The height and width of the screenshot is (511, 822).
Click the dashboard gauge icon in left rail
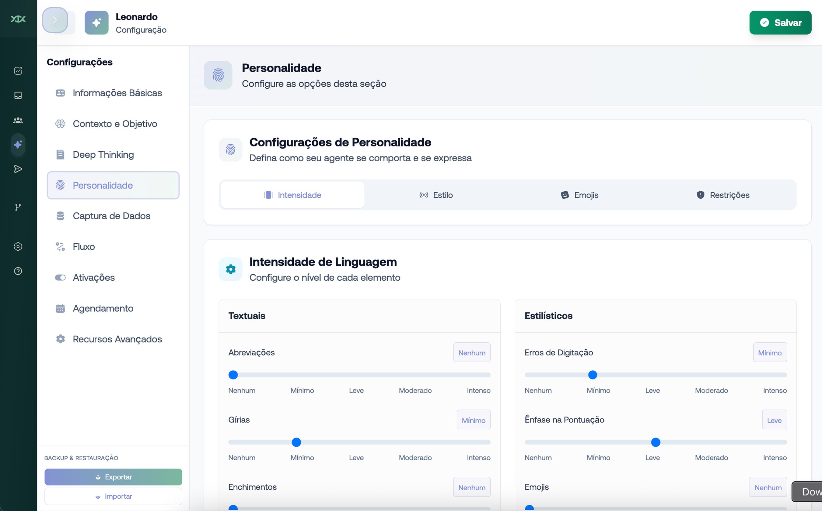(x=18, y=70)
